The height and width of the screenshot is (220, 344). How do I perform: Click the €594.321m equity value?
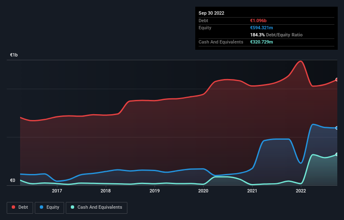pos(261,28)
